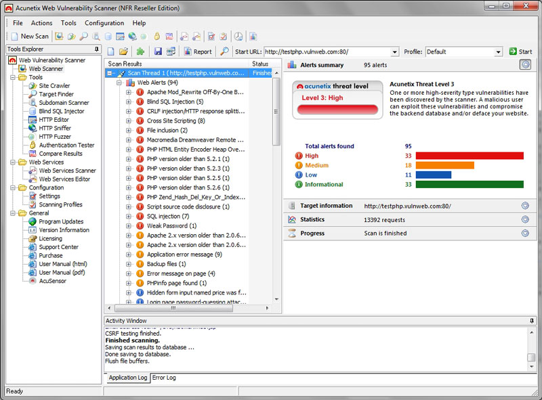Click the red High alerts bar
This screenshot has height=400, width=542.
point(469,156)
